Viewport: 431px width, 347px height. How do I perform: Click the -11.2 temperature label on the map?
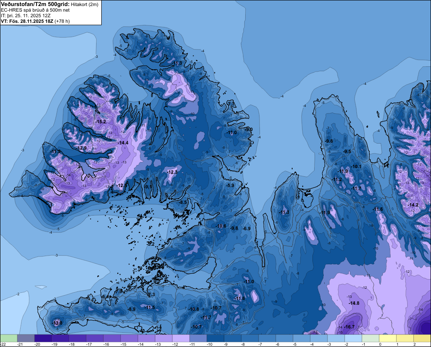337,179
